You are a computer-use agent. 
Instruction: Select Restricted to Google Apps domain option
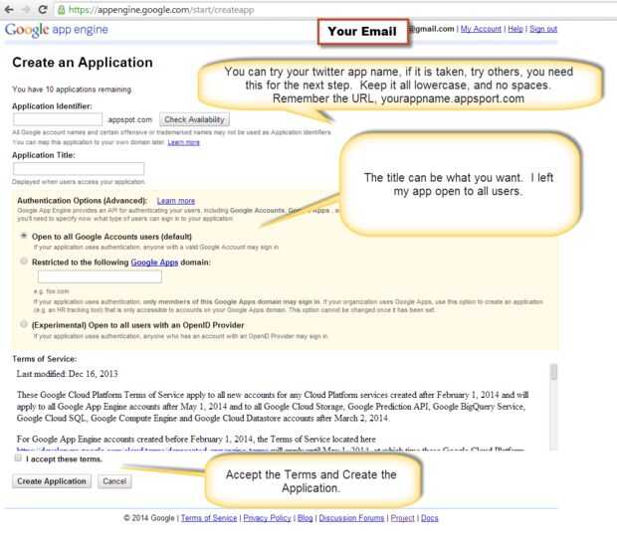pos(24,262)
